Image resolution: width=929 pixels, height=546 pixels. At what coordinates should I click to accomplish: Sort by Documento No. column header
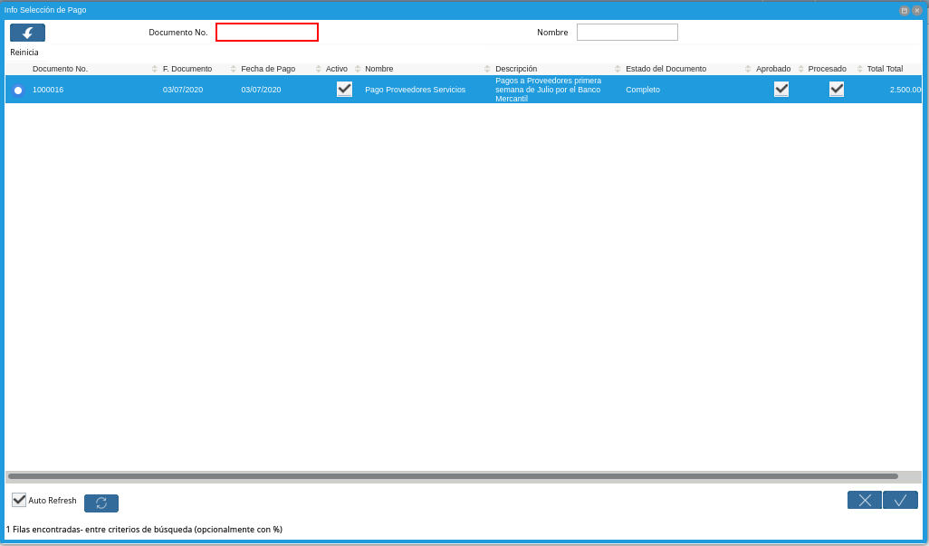pos(60,69)
